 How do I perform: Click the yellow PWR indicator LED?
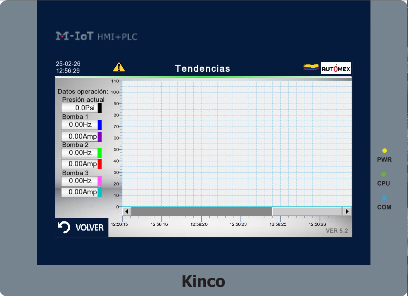(x=385, y=151)
